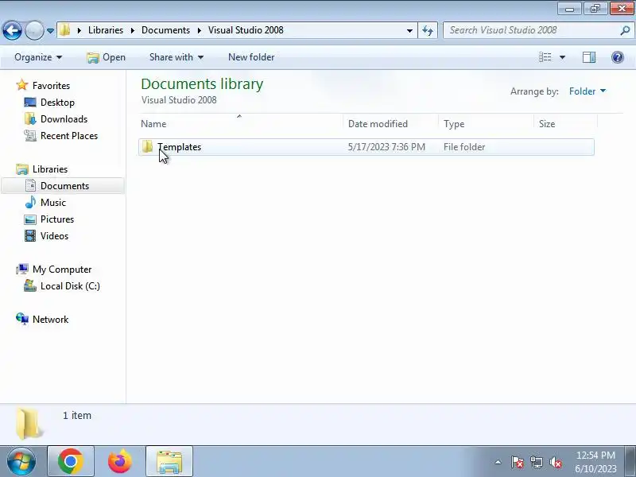Select Network in navigation pane
The width and height of the screenshot is (636, 477).
50,320
